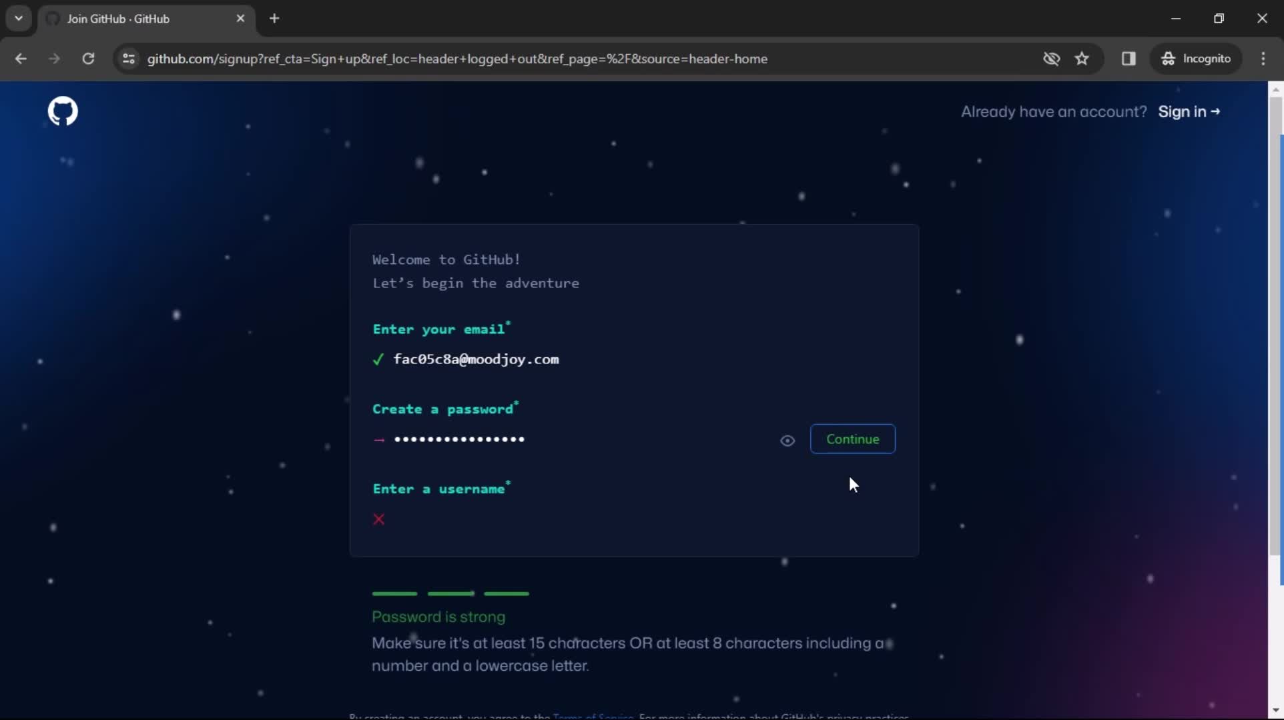Click the red X username validation icon
This screenshot has height=720, width=1284.
point(378,519)
